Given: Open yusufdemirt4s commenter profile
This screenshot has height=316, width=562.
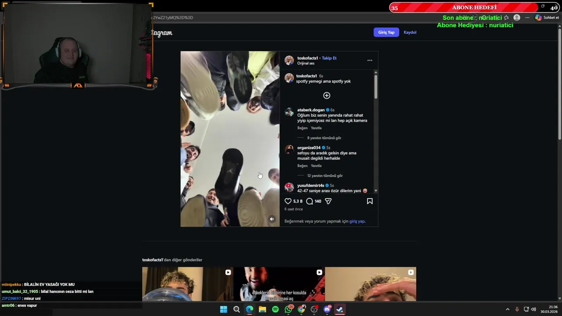Looking at the screenshot, I should tap(310, 185).
